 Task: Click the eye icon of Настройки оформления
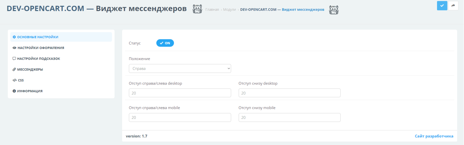tap(14, 48)
